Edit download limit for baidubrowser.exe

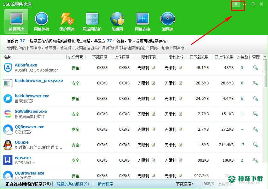(154, 99)
